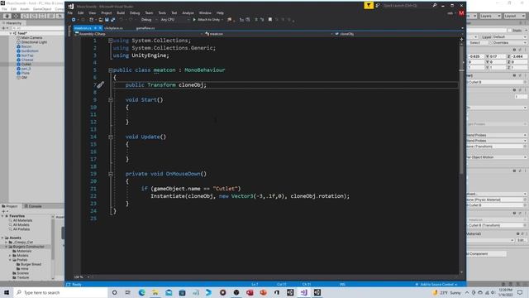Screen dimensions: 529x298
Task: Click the Windows Start button
Action: point(7,292)
